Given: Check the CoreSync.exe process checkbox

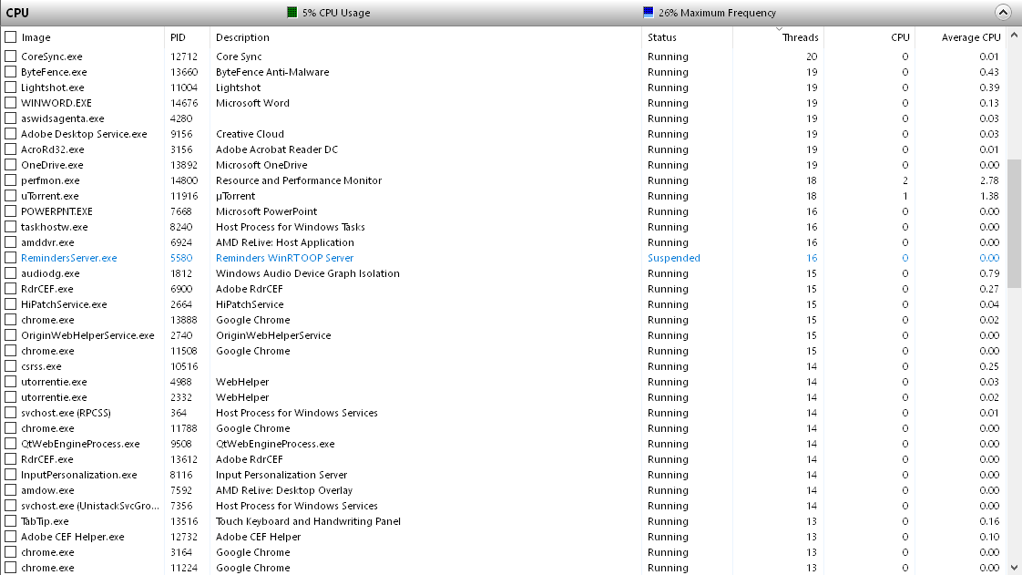Looking at the screenshot, I should [x=12, y=56].
